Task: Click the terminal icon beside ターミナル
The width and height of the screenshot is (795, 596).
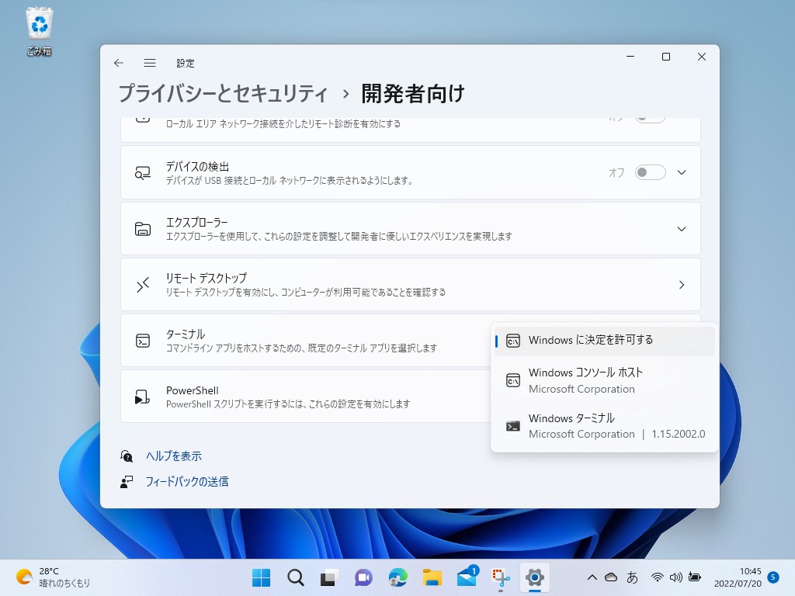Action: (x=143, y=341)
